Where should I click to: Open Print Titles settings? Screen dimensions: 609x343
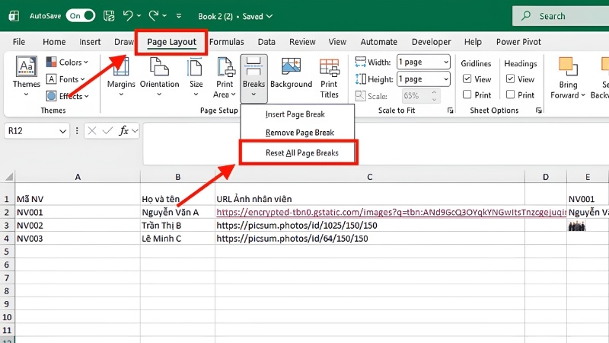(x=329, y=78)
